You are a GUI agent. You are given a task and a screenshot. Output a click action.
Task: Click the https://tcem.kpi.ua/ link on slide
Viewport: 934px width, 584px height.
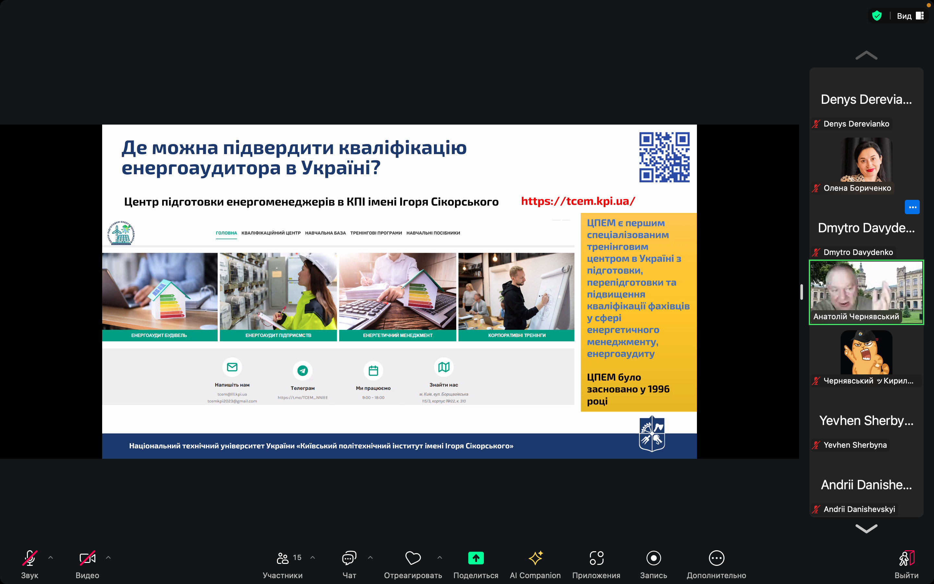pyautogui.click(x=578, y=201)
